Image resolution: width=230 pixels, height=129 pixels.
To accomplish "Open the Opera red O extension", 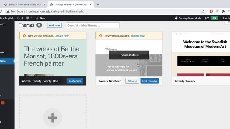I will (211, 11).
